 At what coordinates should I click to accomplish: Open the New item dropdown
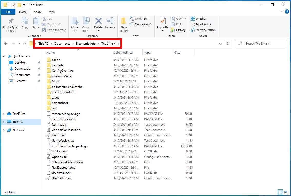pos(140,19)
